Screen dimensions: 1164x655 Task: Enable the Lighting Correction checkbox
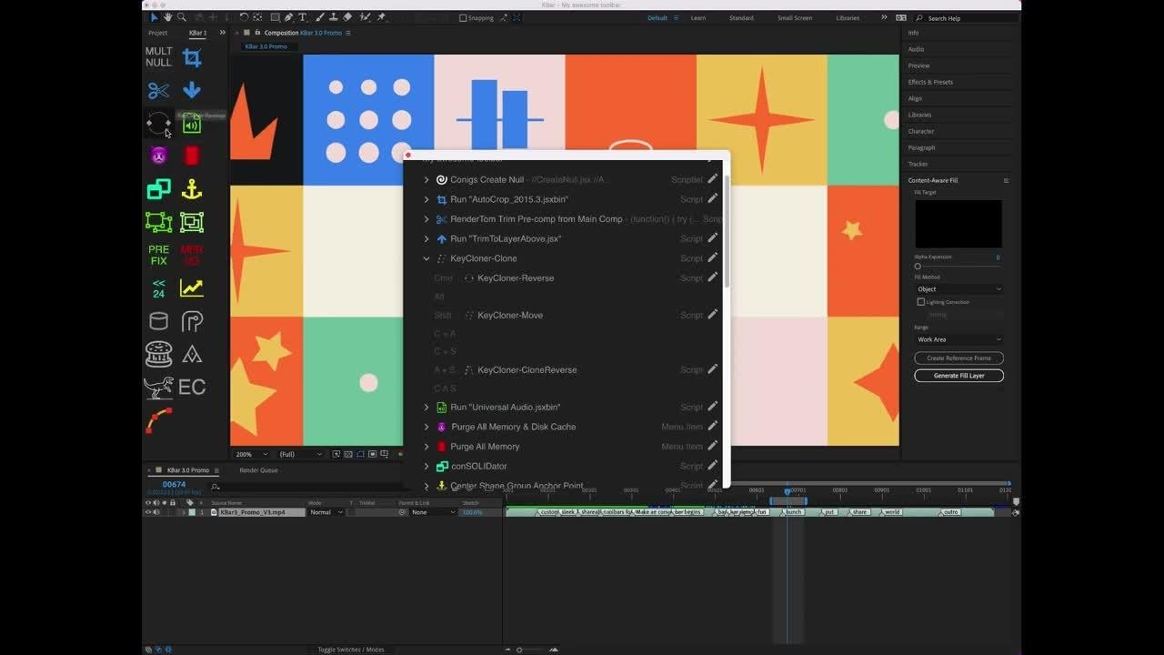coord(920,302)
